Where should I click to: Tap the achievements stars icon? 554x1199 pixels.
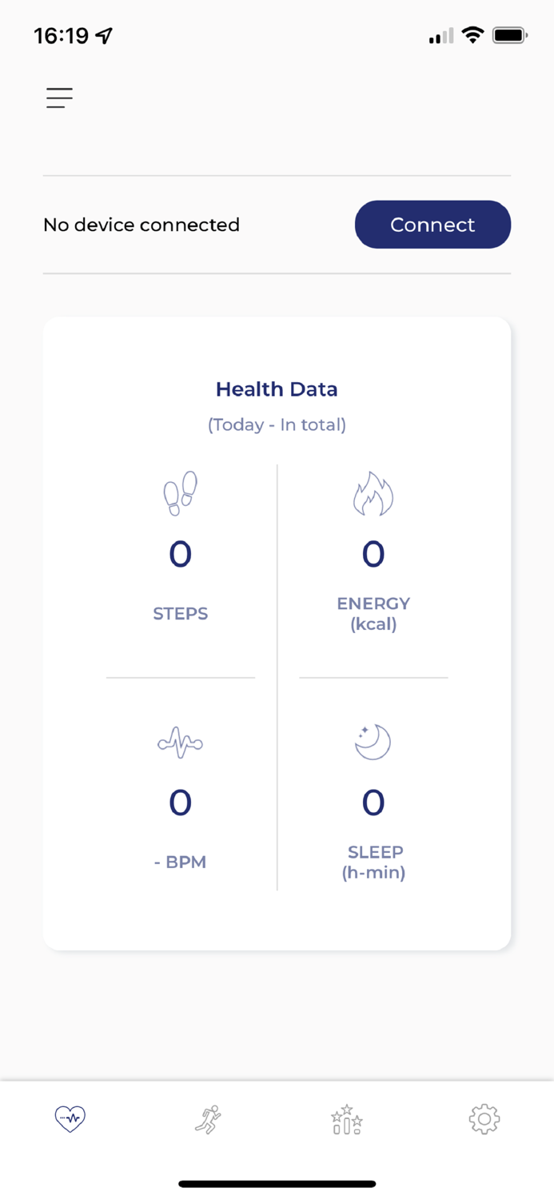pyautogui.click(x=346, y=1120)
